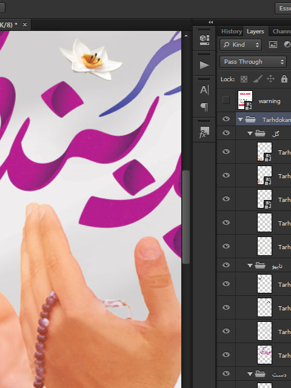Image resolution: width=291 pixels, height=388 pixels.
Task: Open the Paragraph panel icon
Action: coord(204,107)
